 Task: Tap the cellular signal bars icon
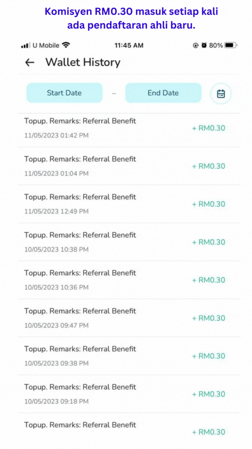[26, 46]
